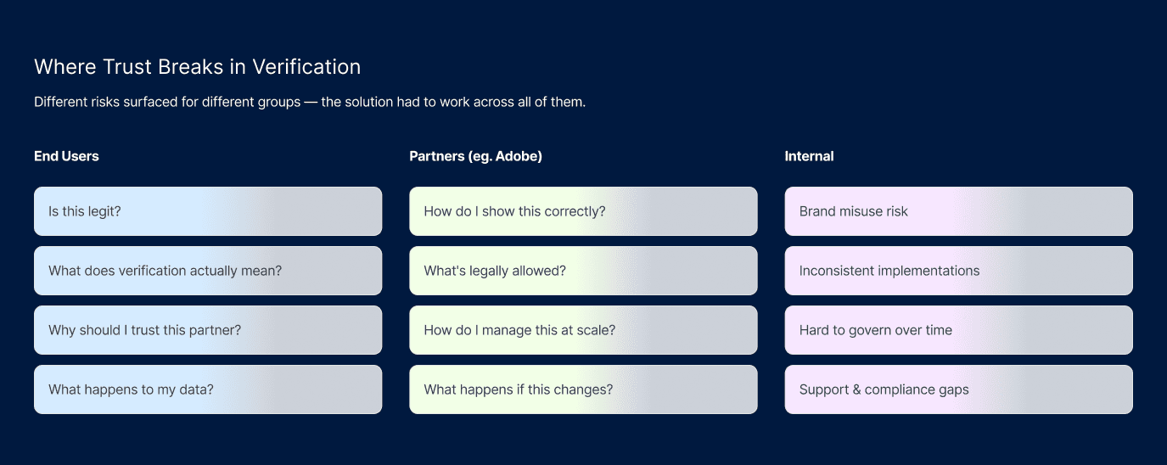Viewport: 1167px width, 465px height.
Task: Select the "How do I show this correctly?" card
Action: [x=583, y=211]
